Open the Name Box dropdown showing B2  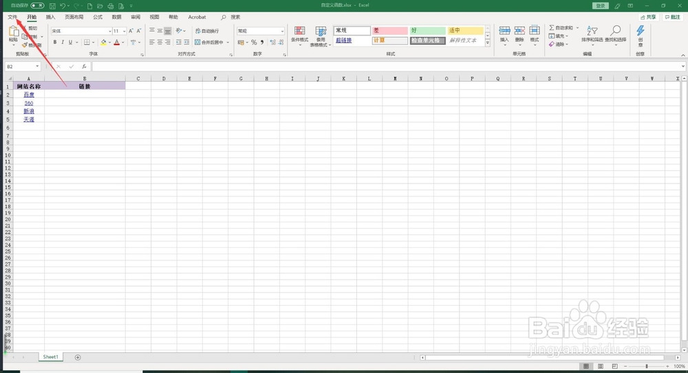click(x=37, y=67)
